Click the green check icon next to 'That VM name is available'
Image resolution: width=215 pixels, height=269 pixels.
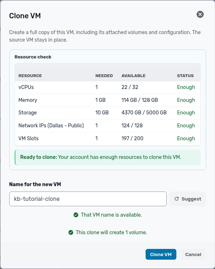[x=76, y=215]
